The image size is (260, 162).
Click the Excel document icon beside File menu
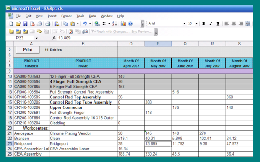(x=10, y=16)
